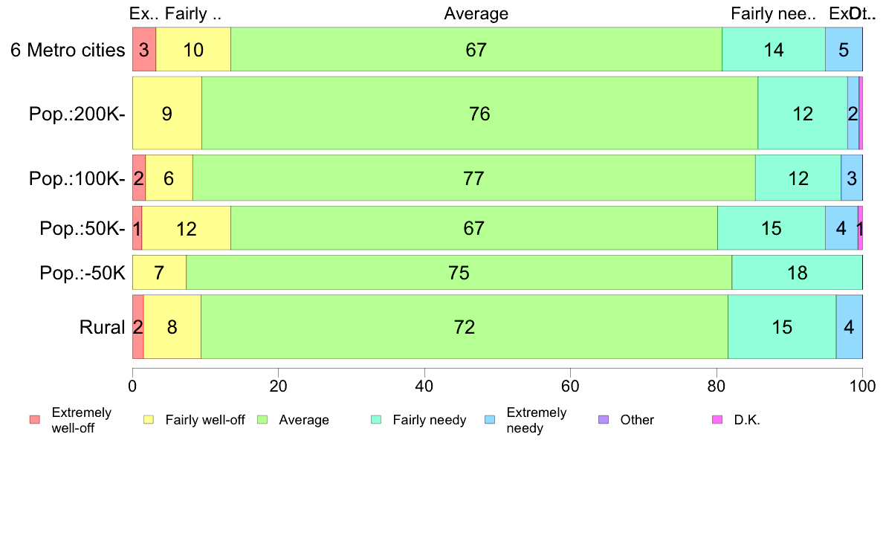Select the 76 Average segment in Pop.:200K- row
Screen dimensions: 883x547
tap(480, 113)
